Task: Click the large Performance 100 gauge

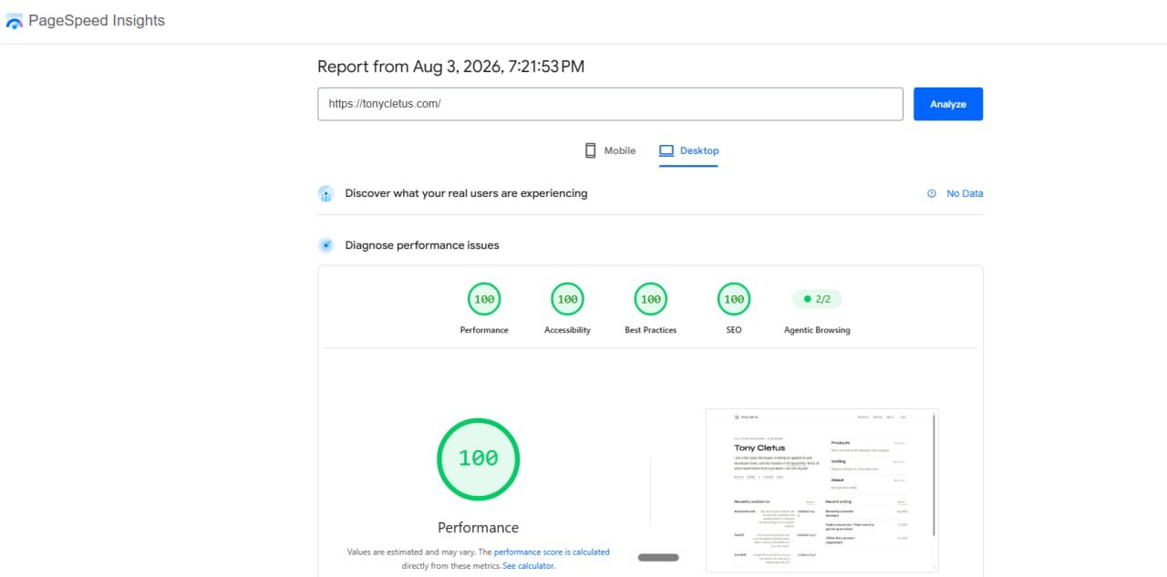Action: pos(479,459)
